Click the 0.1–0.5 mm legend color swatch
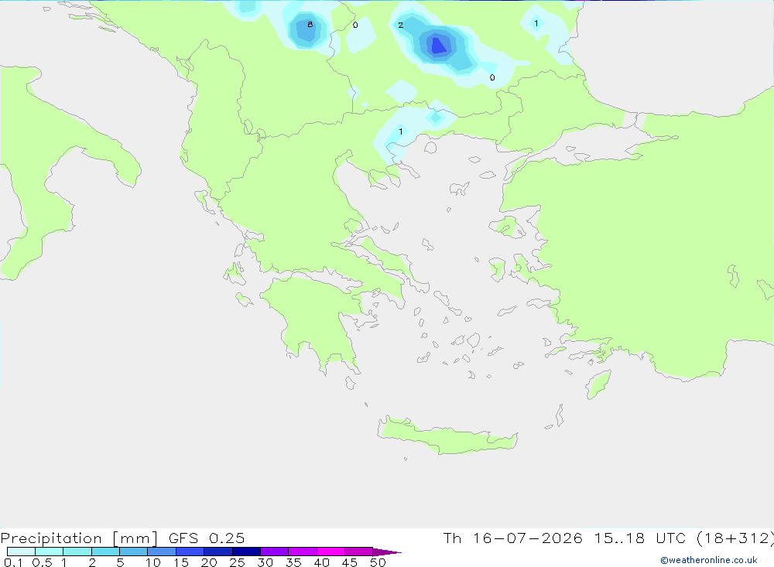The height and width of the screenshot is (567, 774). pos(21,552)
